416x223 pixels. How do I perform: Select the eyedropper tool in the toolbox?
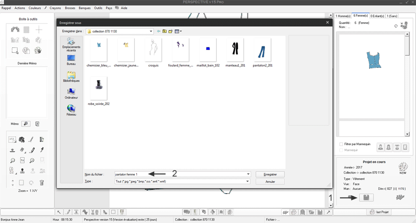click(x=42, y=150)
